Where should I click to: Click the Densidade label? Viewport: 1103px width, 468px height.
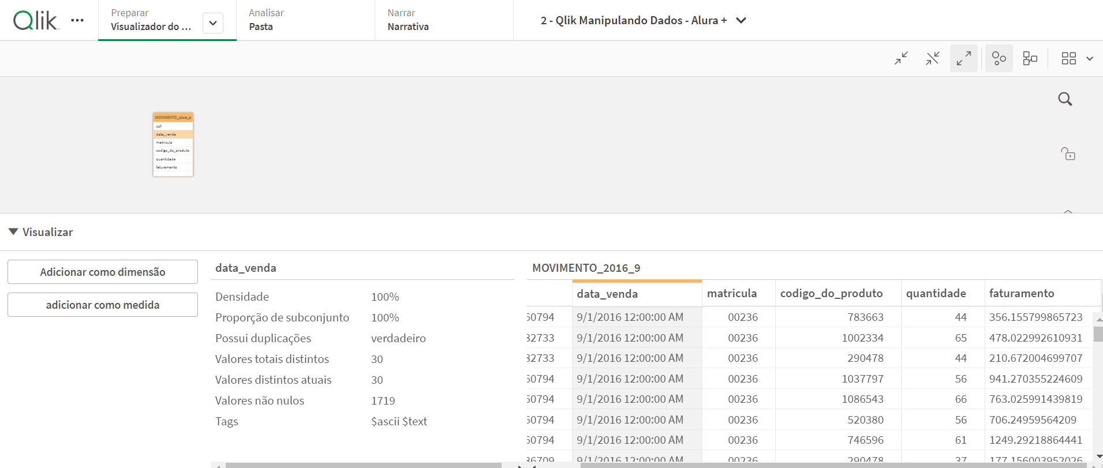click(x=242, y=297)
